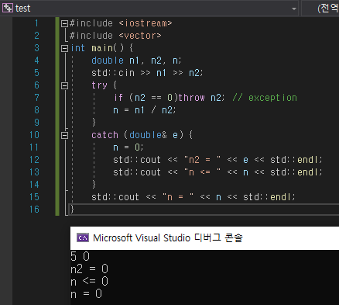Click the Microsoft Visual Studio debug console title
Viewport: 339px width, 305px height.
168,237
